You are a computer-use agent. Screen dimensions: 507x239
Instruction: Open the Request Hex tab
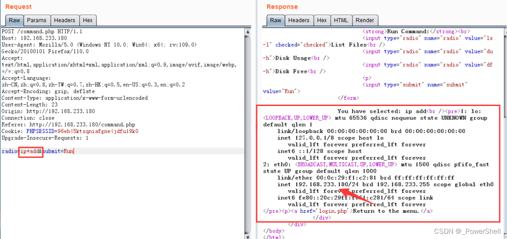pyautogui.click(x=88, y=20)
